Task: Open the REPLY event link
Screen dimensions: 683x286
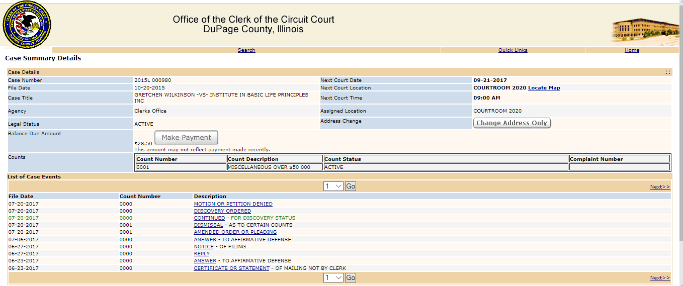Action: click(x=202, y=254)
